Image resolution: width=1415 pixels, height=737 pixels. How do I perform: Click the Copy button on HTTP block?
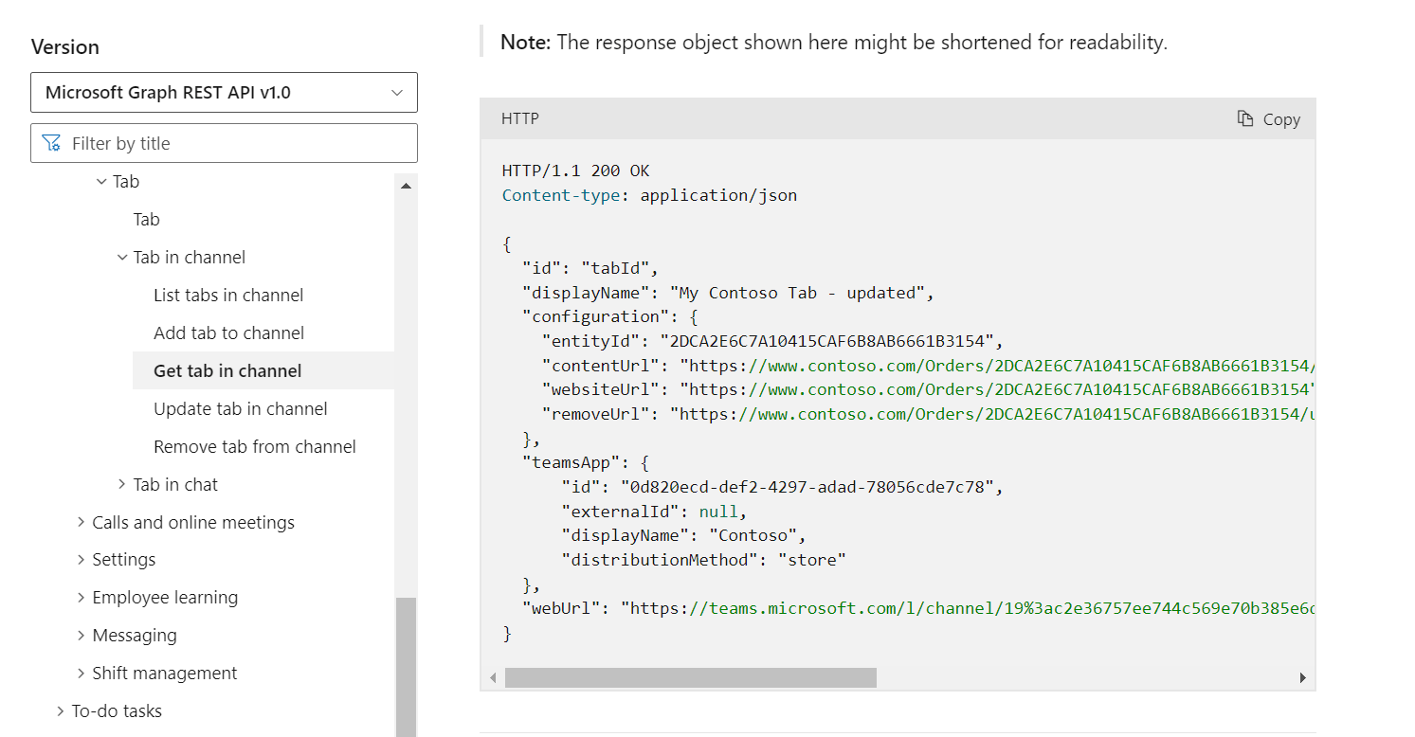click(1268, 119)
